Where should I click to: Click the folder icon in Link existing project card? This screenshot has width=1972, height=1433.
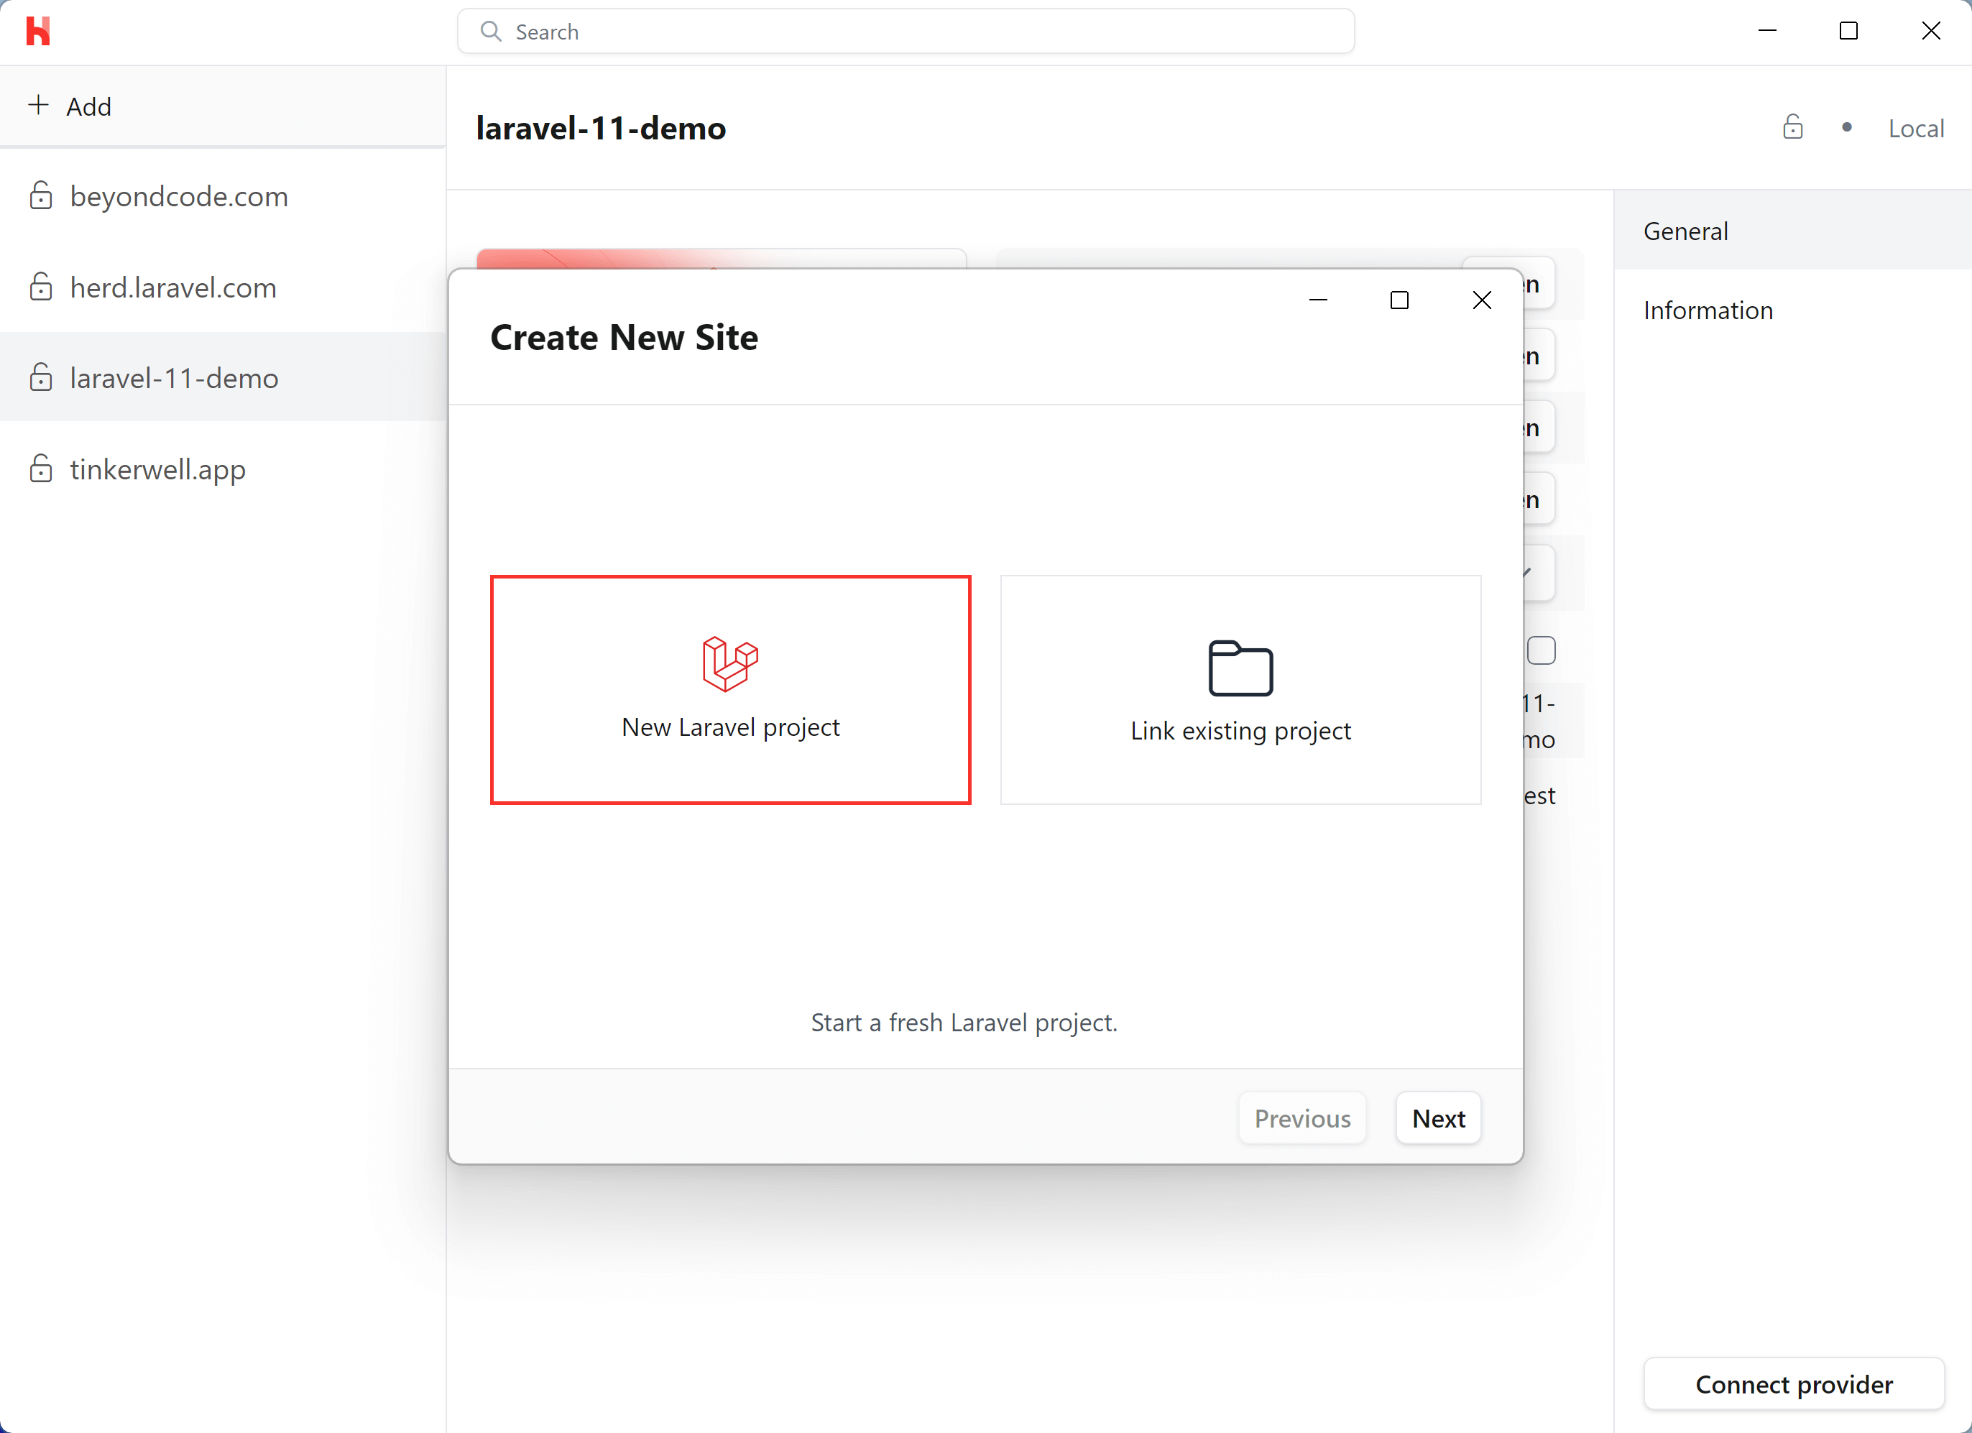(x=1240, y=668)
